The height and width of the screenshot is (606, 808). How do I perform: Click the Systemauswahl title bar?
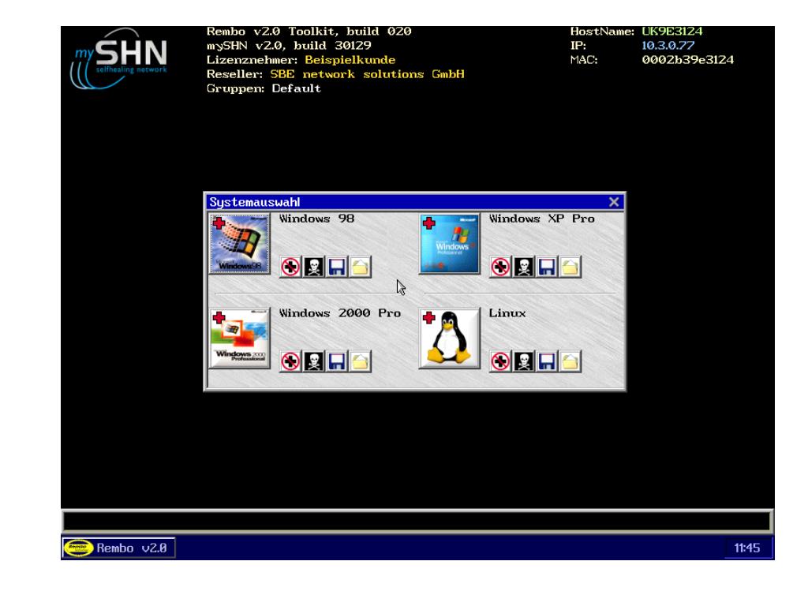415,202
